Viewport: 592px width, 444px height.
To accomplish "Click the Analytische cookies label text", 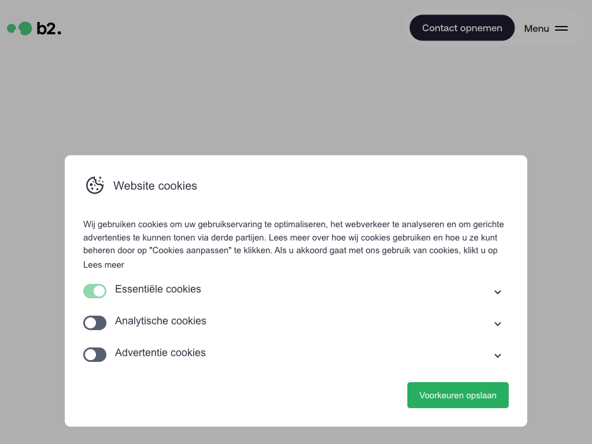I will (x=160, y=321).
